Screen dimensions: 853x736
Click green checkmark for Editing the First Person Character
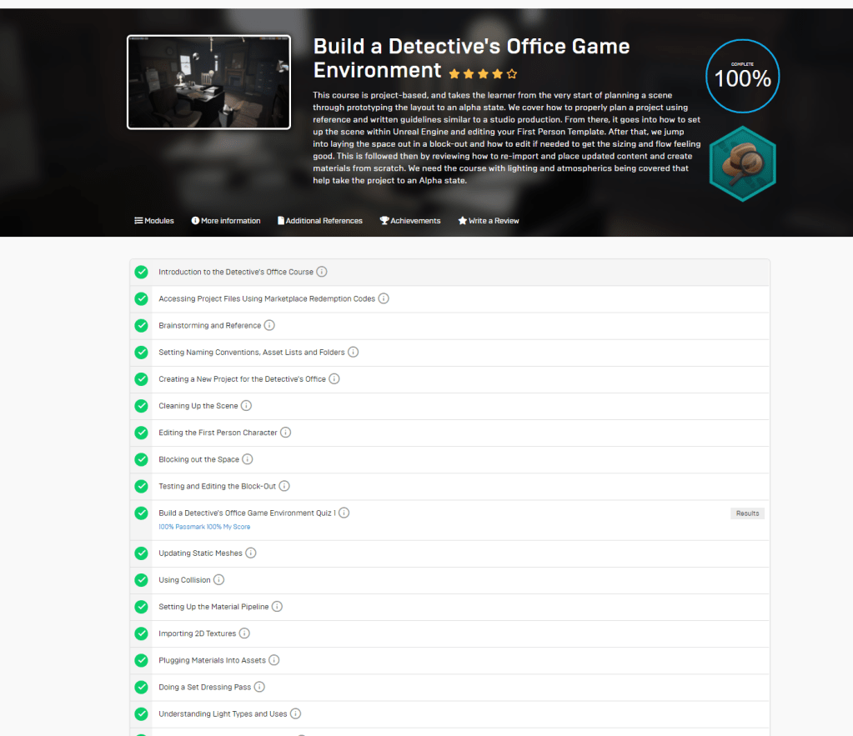pyautogui.click(x=142, y=433)
